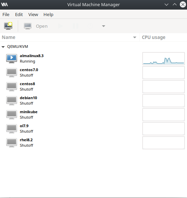Open the Edit menu
This screenshot has width=187, height=198.
pyautogui.click(x=19, y=14)
